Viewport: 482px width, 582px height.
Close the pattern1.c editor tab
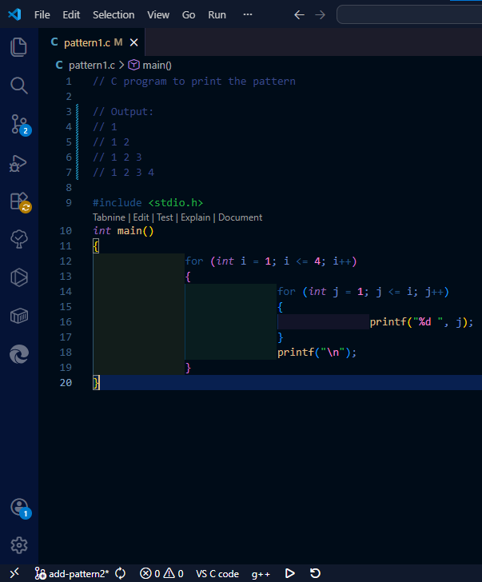tap(133, 42)
